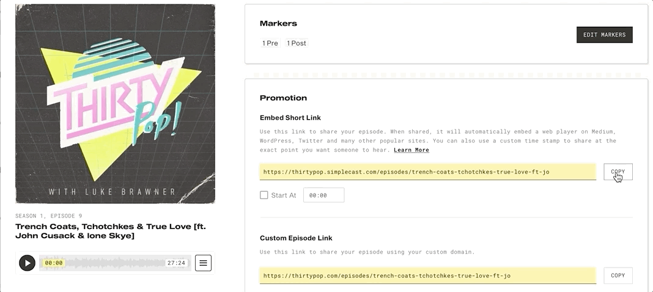Screen dimensions: 653x292
Task: Play the episode audio
Action: click(28, 263)
